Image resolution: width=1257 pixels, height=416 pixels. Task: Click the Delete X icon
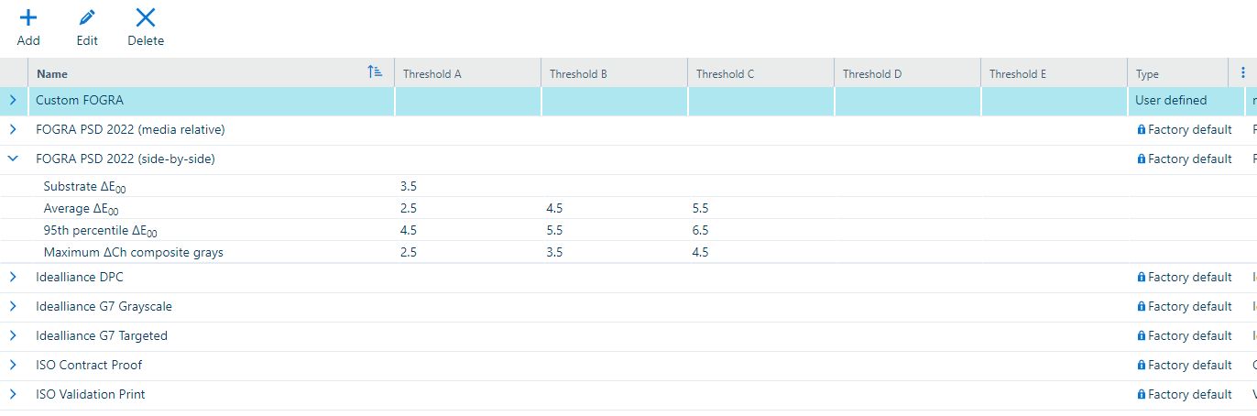[x=146, y=17]
